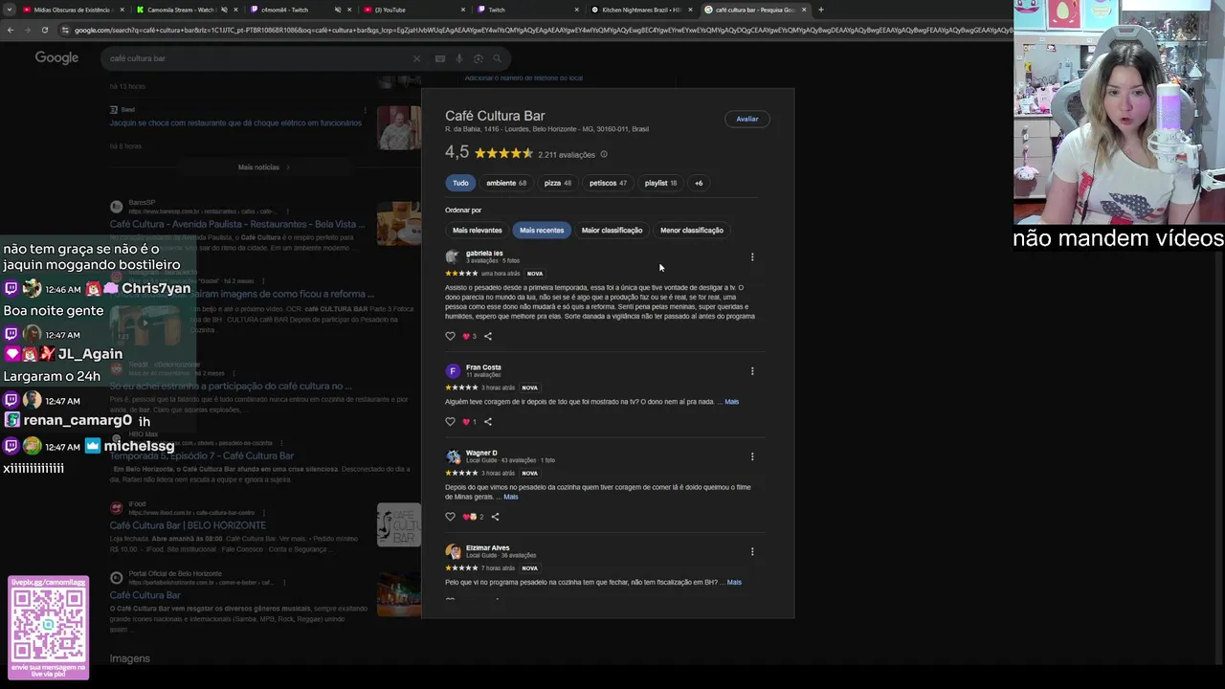Sort by Maior classificação

(612, 230)
